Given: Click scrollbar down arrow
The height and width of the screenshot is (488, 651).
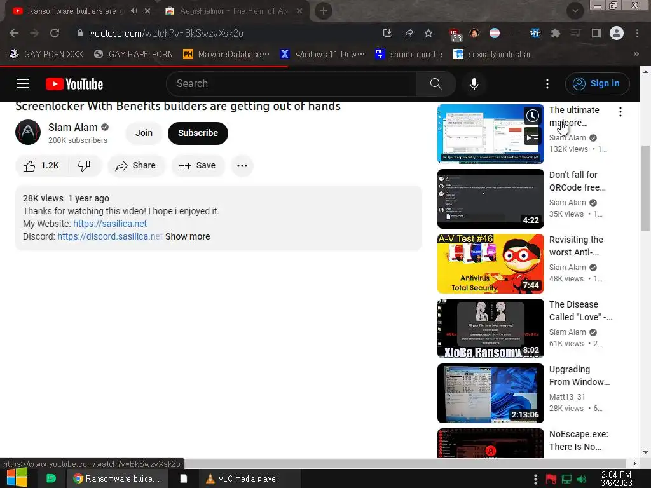Looking at the screenshot, I should pos(645,452).
